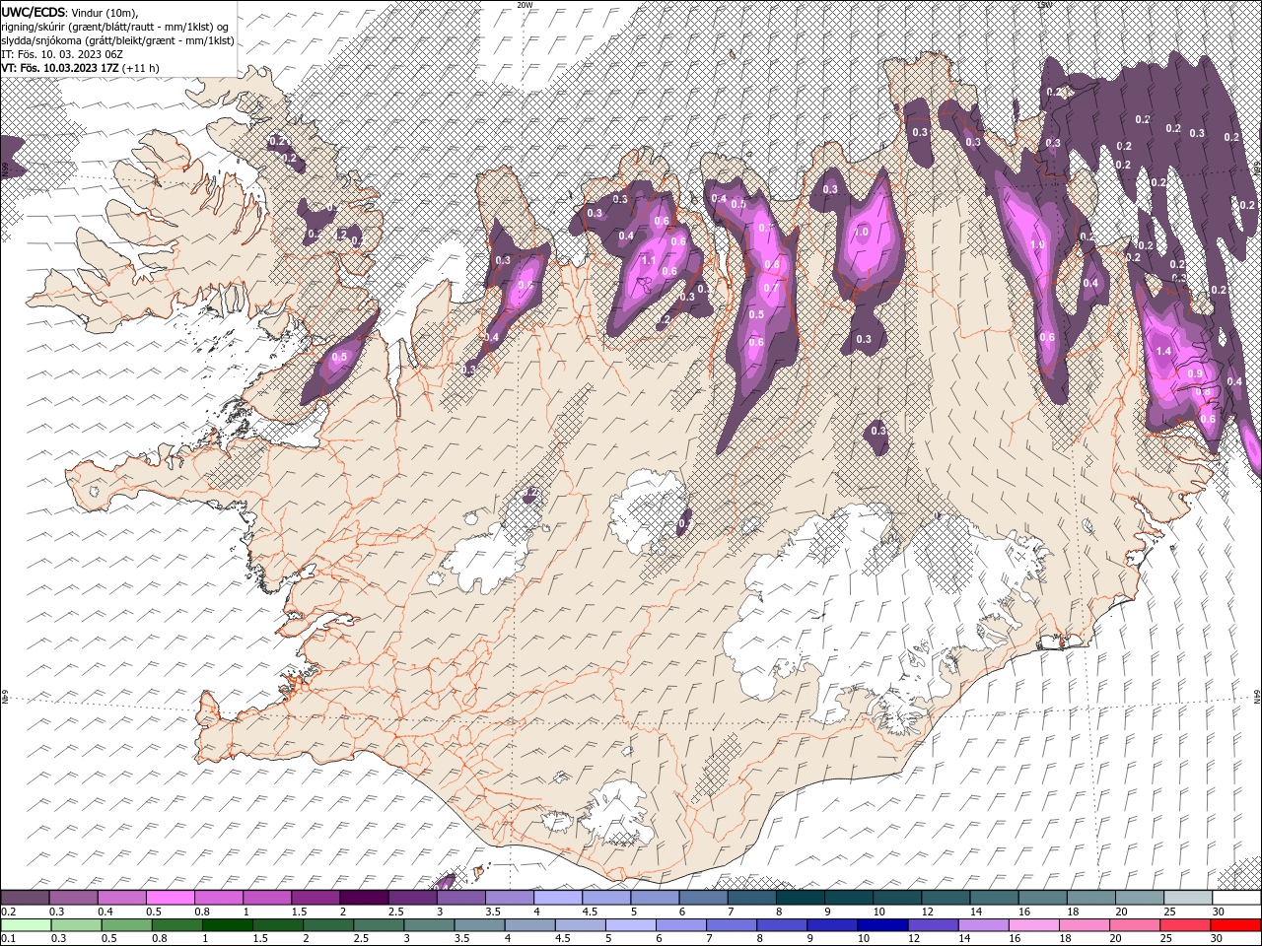Screen dimensions: 1262x946
Task: Click the violet swatch starting at 12 in the lower legend
Action: coord(933,925)
